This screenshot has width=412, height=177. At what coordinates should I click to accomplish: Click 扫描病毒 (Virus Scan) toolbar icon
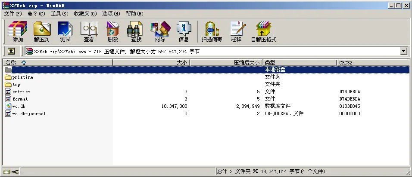pos(212,31)
